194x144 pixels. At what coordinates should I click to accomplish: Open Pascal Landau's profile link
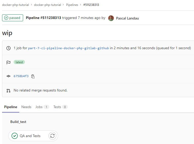(x=127, y=18)
